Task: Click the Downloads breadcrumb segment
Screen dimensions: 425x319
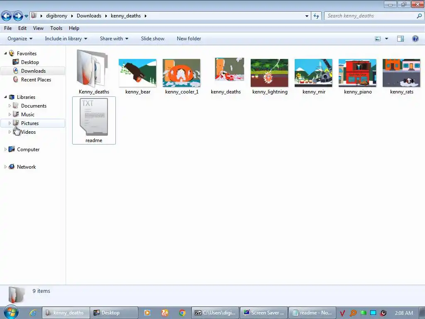Action: coord(89,16)
